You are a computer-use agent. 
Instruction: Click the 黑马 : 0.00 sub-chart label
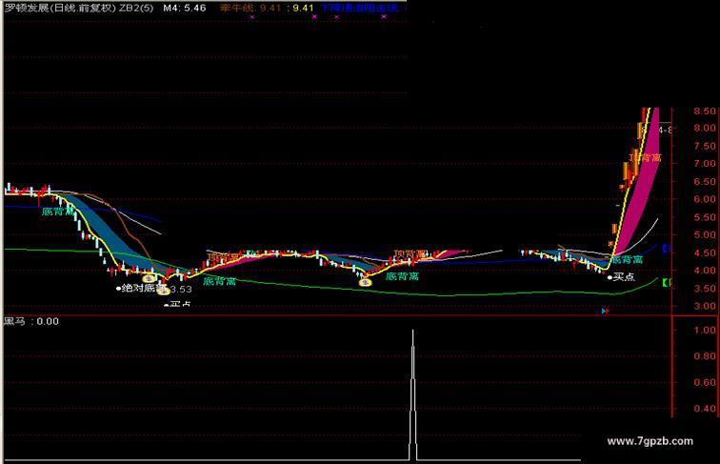[31, 322]
